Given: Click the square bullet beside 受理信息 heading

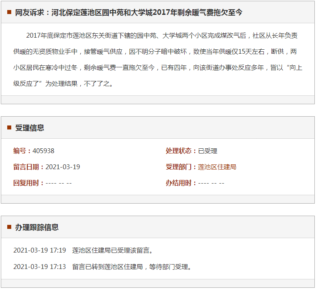Looking at the screenshot, I should (9, 128).
